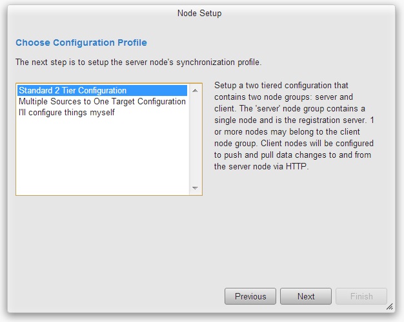Click the blank gray area below the list
The height and width of the screenshot is (322, 404).
(116, 239)
